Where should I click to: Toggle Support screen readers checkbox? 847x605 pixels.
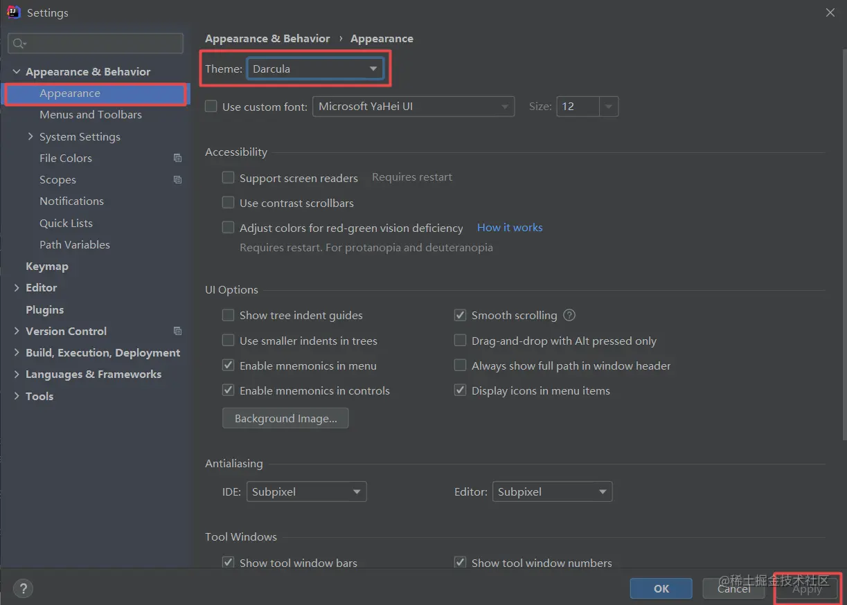(228, 177)
